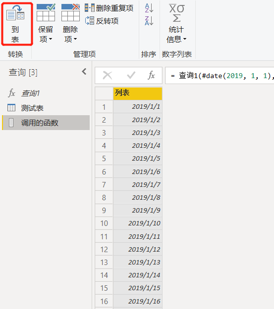Cancel the formula edit with the X
This screenshot has height=309, width=274.
coord(108,76)
